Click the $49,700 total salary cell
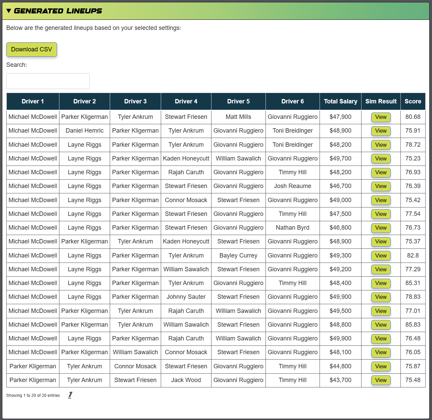Viewport: 432px width, 420px height. coord(340,158)
